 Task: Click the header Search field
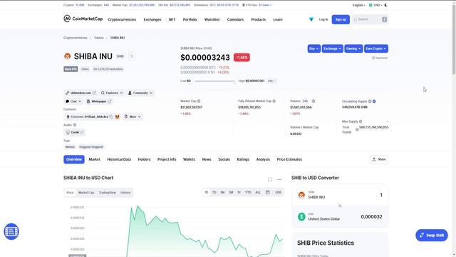(x=370, y=19)
